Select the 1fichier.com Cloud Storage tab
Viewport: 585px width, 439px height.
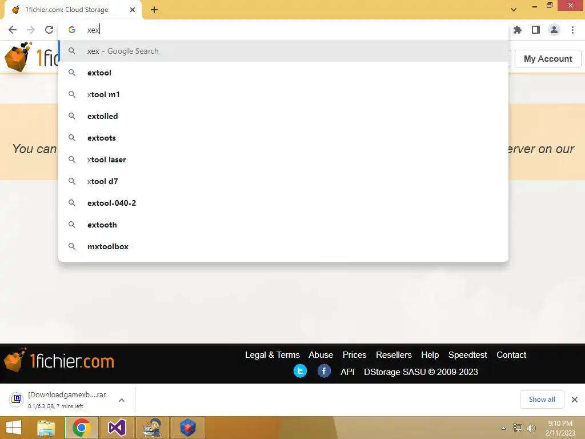73,10
